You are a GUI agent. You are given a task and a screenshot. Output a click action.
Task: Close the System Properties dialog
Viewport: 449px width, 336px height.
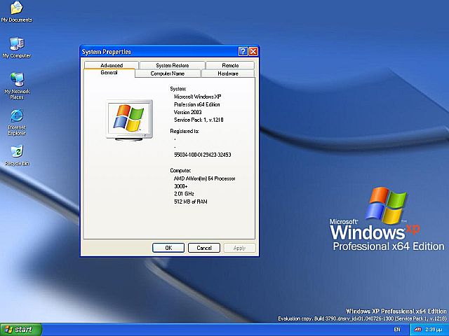(253, 51)
